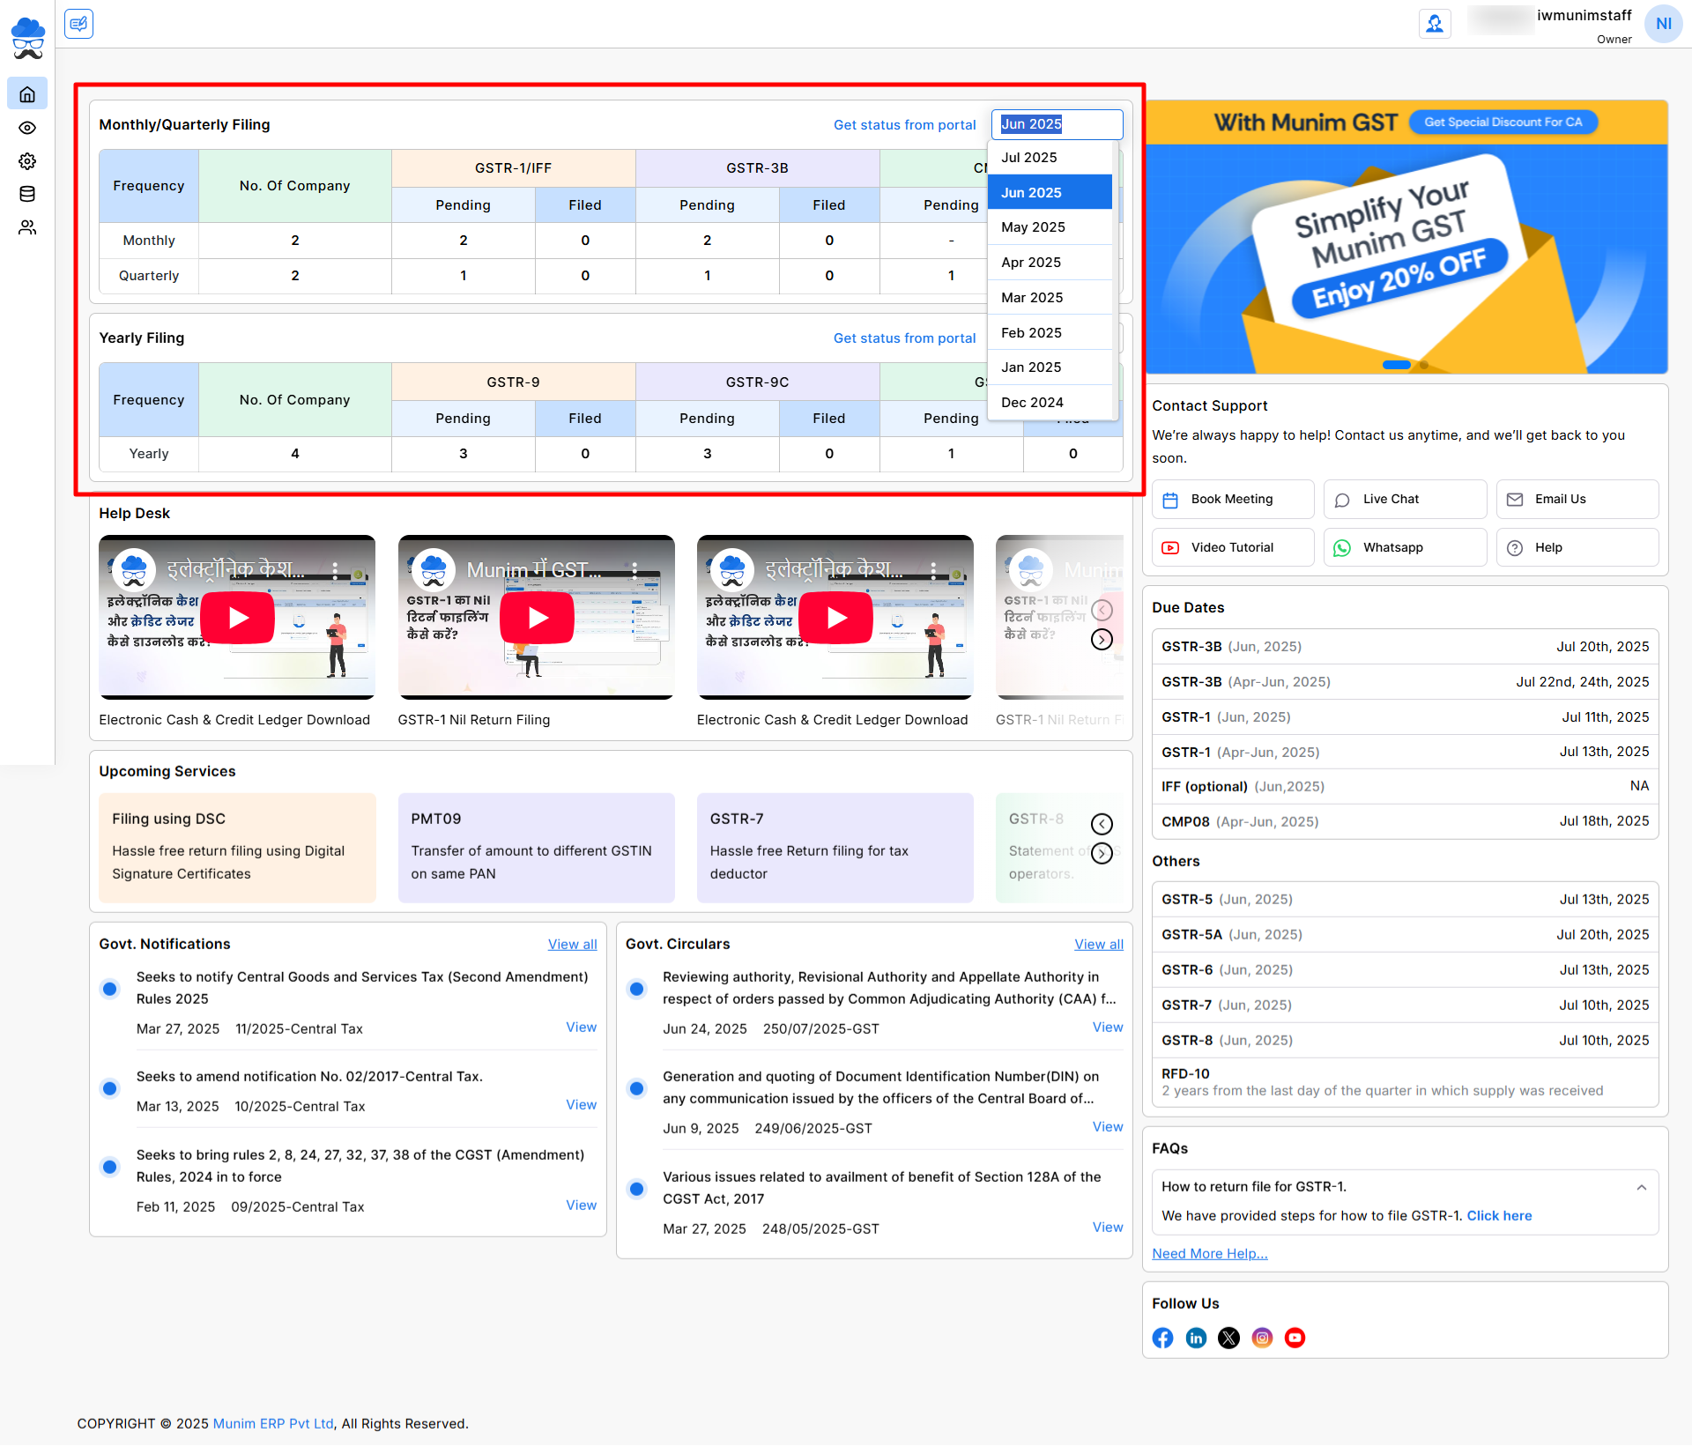Screen dimensions: 1692x1447
Task: Select Mar 2025 from month list
Action: point(1050,297)
